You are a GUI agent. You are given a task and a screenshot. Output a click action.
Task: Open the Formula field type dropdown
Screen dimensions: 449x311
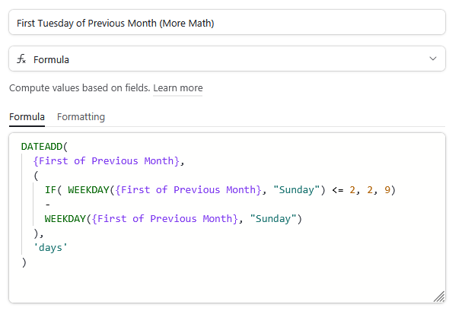[x=227, y=59]
